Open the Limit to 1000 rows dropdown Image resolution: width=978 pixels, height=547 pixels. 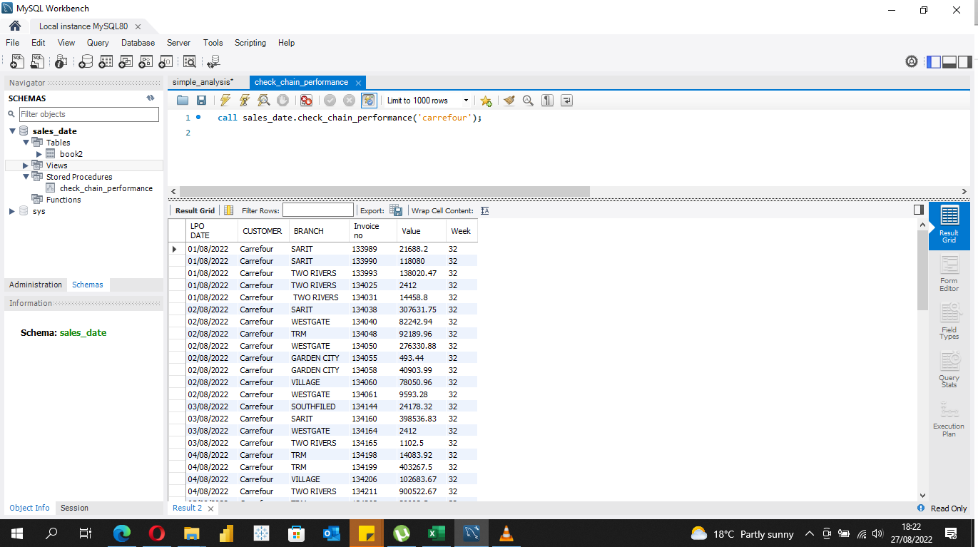point(466,100)
